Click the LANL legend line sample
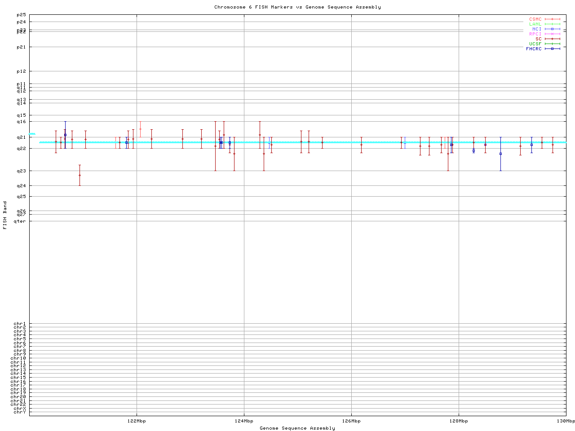 pyautogui.click(x=552, y=24)
